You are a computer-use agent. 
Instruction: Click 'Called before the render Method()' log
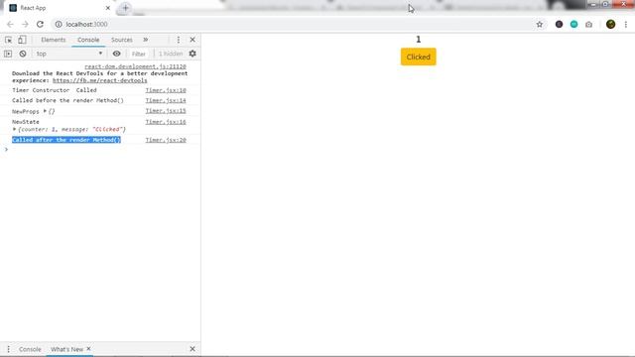67,100
